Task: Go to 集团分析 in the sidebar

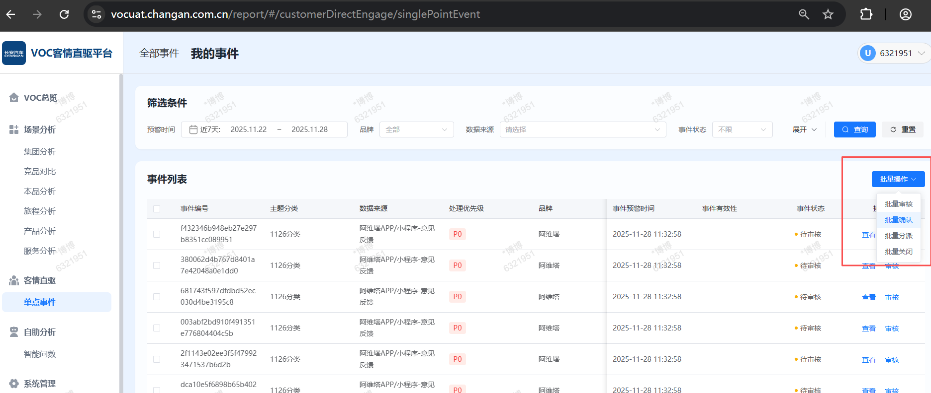Action: (x=40, y=151)
